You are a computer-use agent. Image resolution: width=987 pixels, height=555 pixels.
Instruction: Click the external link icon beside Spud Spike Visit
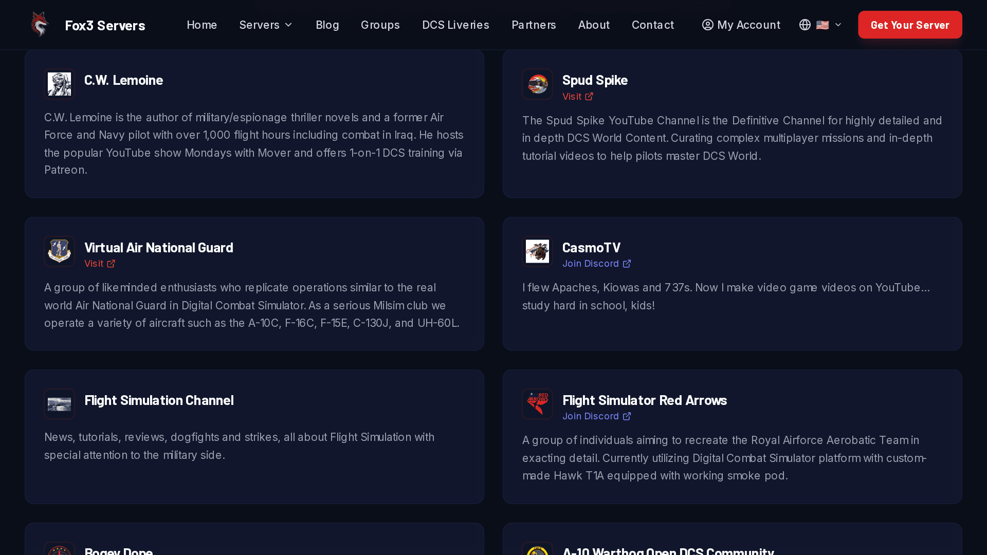[x=589, y=97]
